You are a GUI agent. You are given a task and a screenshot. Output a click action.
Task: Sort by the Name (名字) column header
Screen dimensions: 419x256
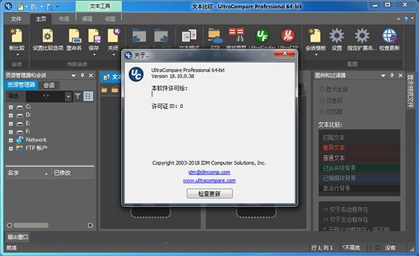[x=28, y=173]
